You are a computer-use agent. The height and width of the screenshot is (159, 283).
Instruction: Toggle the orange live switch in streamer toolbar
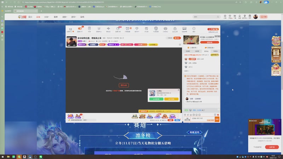pyautogui.click(x=80, y=29)
